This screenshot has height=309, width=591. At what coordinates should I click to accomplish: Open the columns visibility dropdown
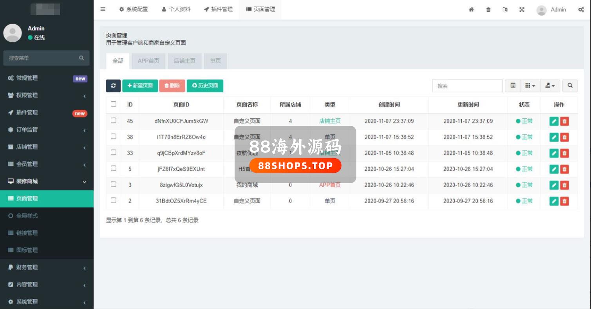(530, 86)
